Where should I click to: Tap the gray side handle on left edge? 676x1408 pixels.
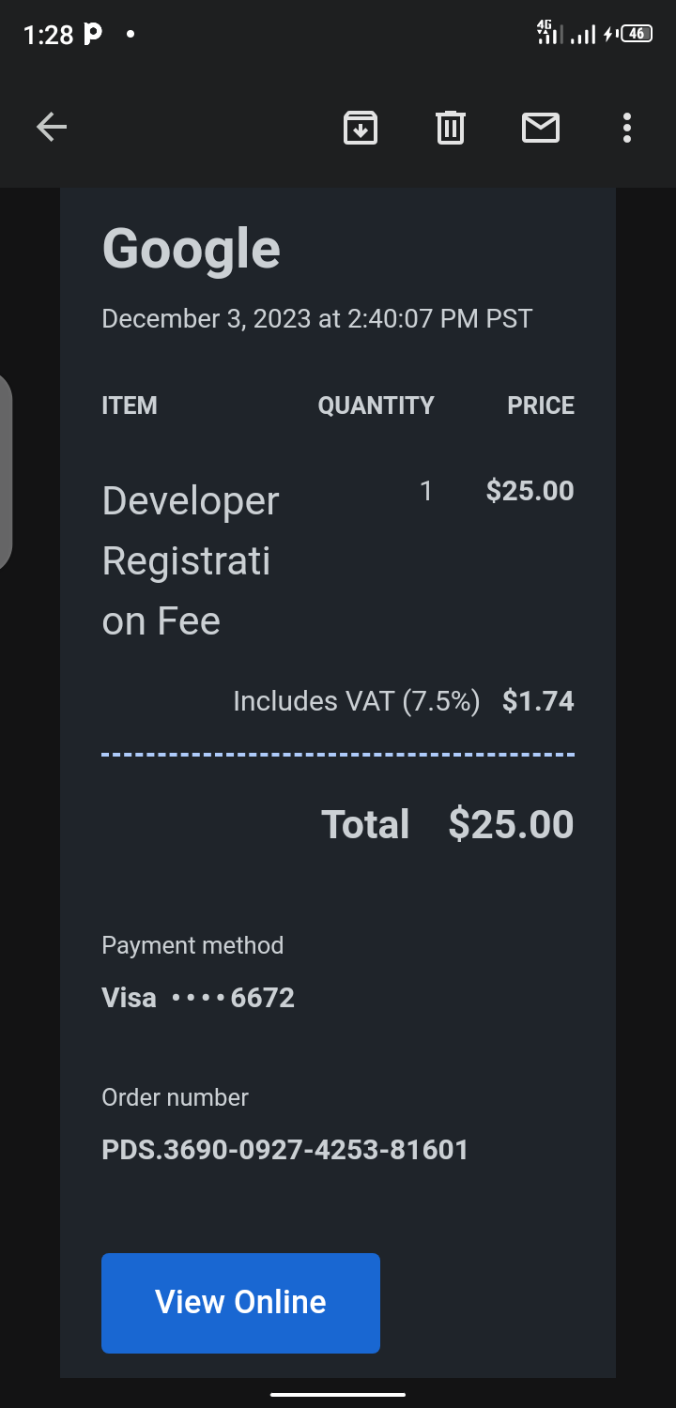pos(6,472)
